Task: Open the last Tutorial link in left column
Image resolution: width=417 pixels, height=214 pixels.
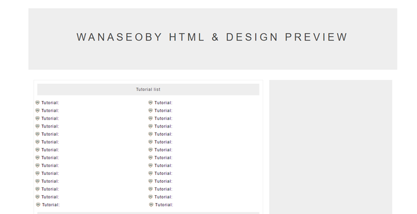Action: [51, 205]
